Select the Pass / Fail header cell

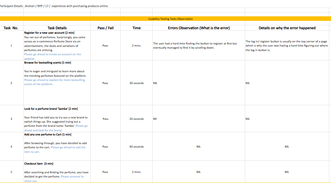point(105,28)
